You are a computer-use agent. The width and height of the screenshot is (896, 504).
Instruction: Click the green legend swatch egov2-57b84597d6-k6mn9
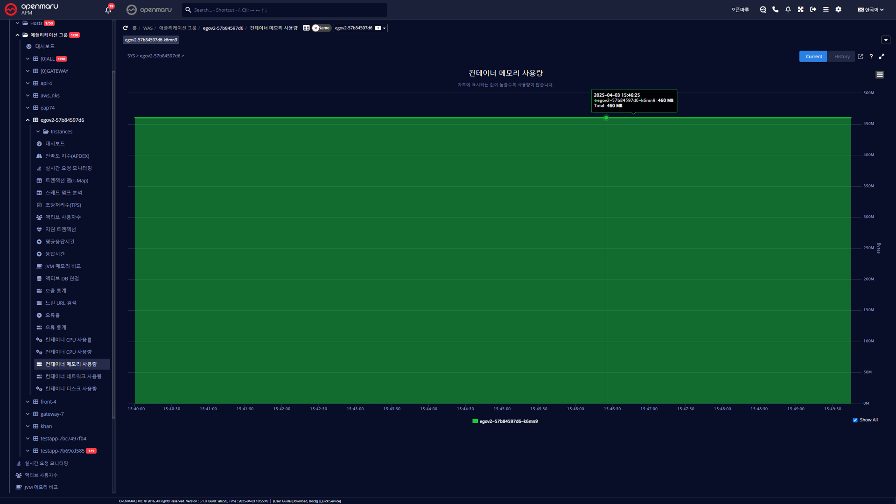[x=475, y=421]
